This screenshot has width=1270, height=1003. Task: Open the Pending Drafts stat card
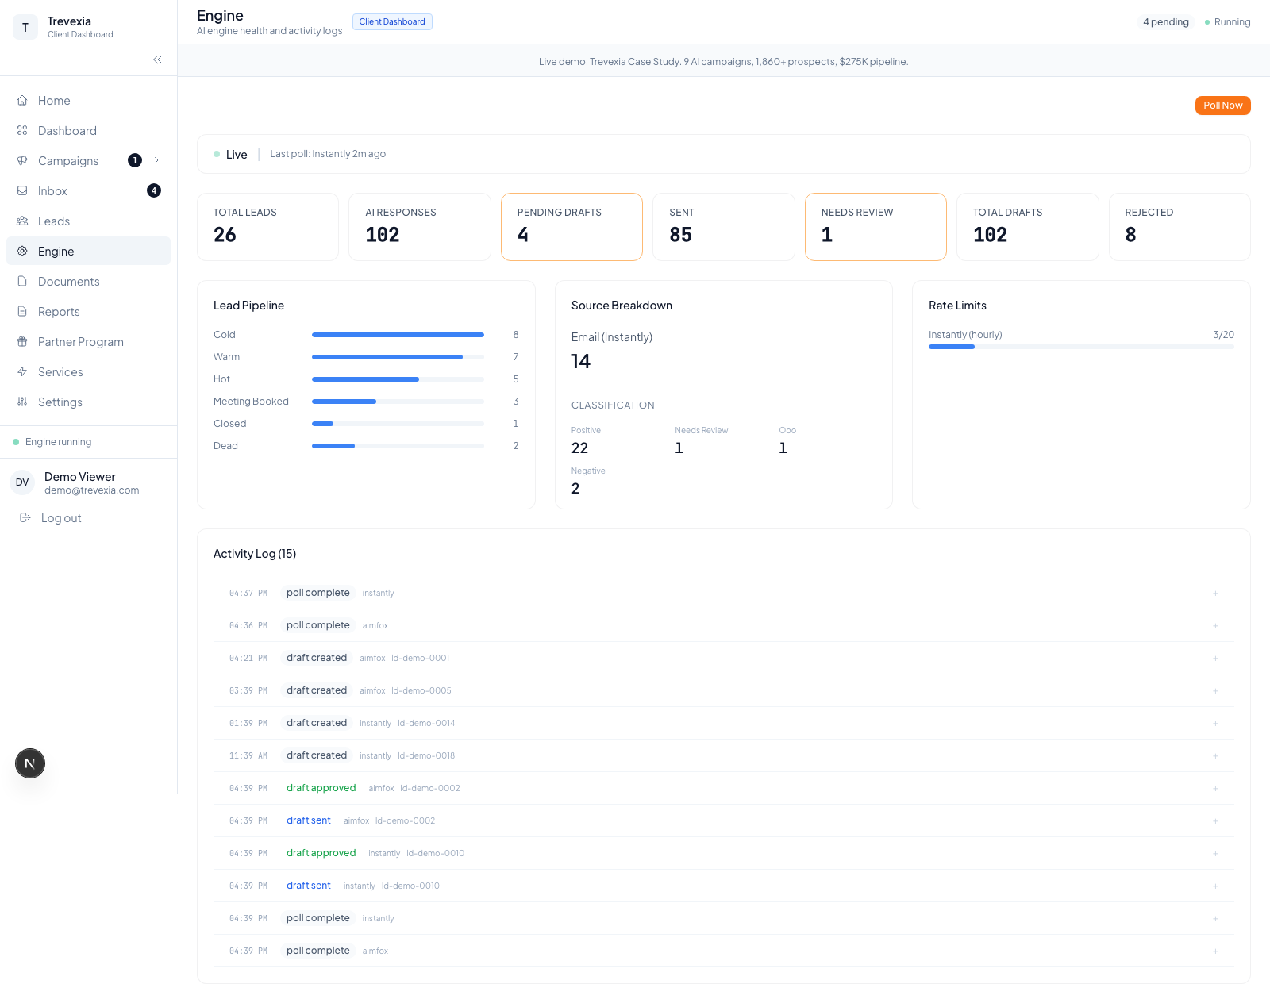coord(571,227)
